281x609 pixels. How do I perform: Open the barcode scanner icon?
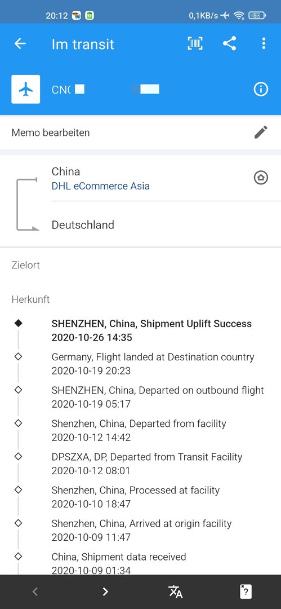[x=195, y=43]
